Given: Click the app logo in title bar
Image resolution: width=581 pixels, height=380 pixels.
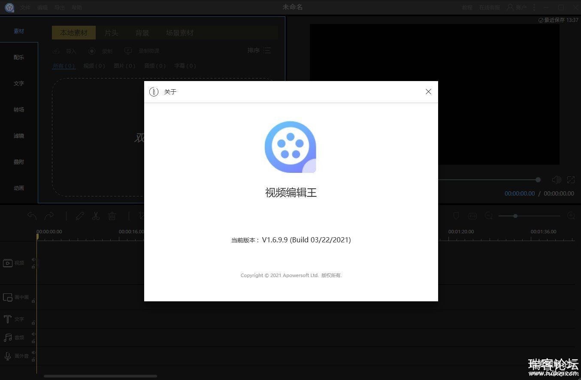Looking at the screenshot, I should pos(9,7).
